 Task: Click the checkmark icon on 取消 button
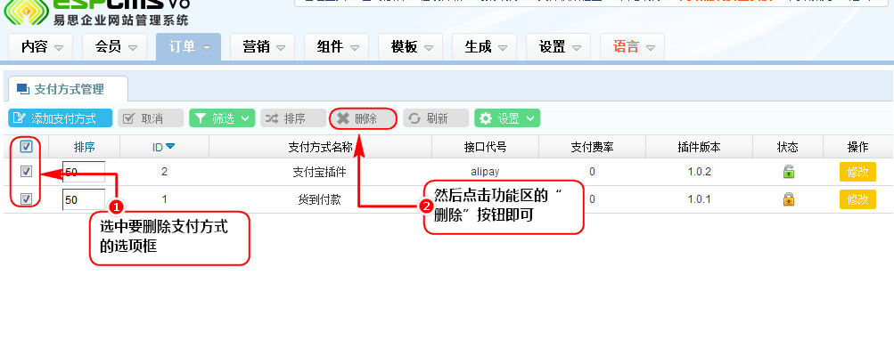click(x=129, y=118)
